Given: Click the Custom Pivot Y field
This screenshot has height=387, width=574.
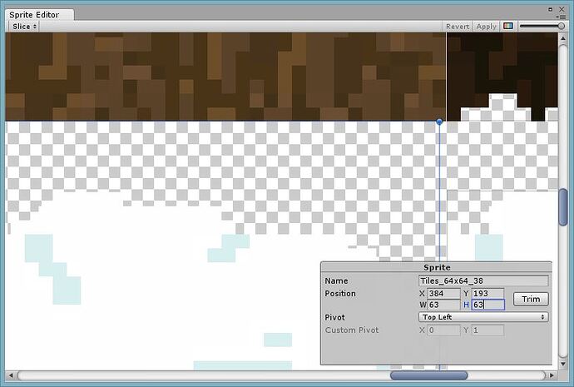Looking at the screenshot, I should [x=487, y=330].
